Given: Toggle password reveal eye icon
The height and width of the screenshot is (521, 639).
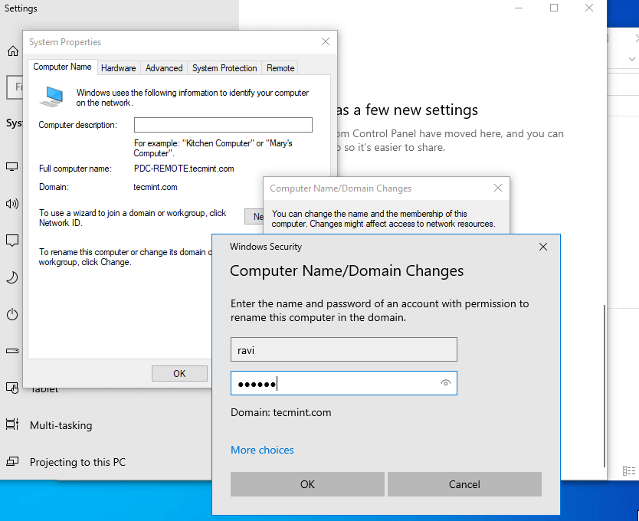Looking at the screenshot, I should pyautogui.click(x=445, y=383).
